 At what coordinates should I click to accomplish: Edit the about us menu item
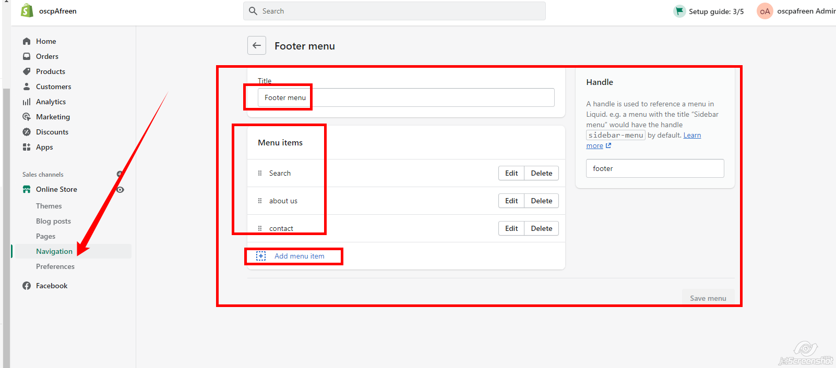tap(511, 201)
